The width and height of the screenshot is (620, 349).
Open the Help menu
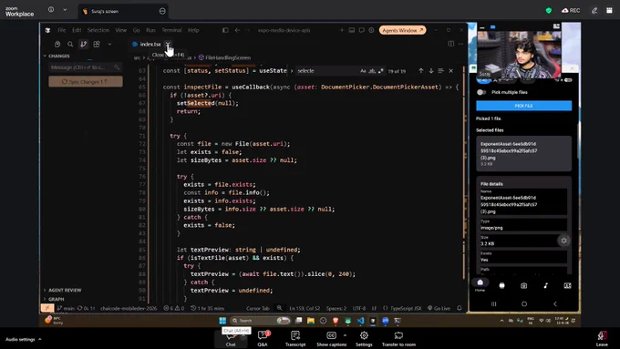[193, 30]
